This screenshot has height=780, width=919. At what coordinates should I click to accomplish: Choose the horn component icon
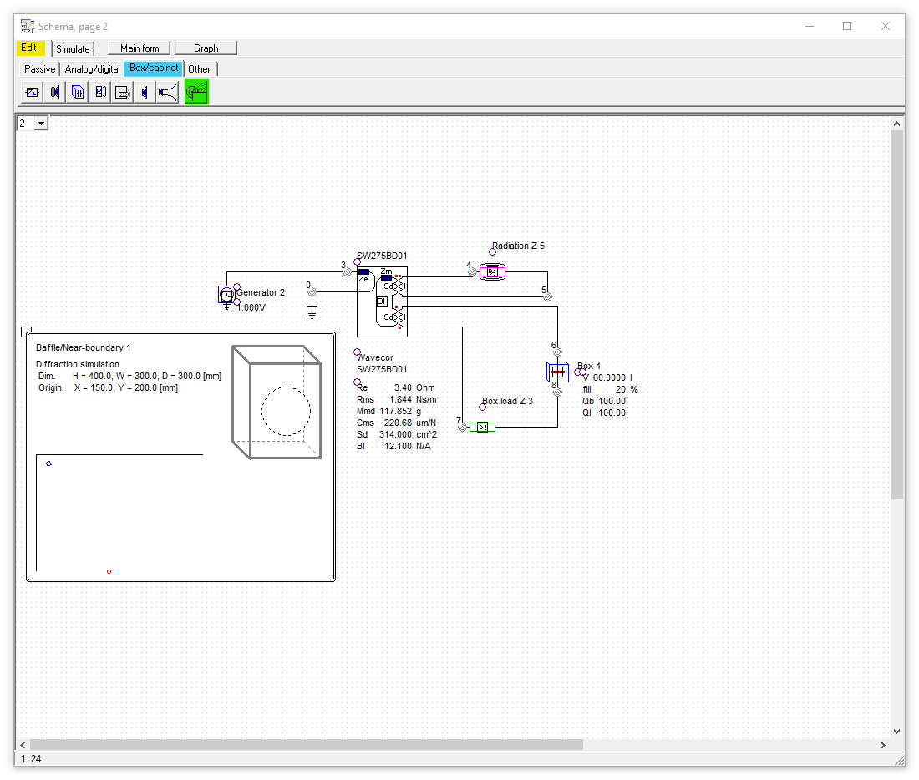pos(167,92)
